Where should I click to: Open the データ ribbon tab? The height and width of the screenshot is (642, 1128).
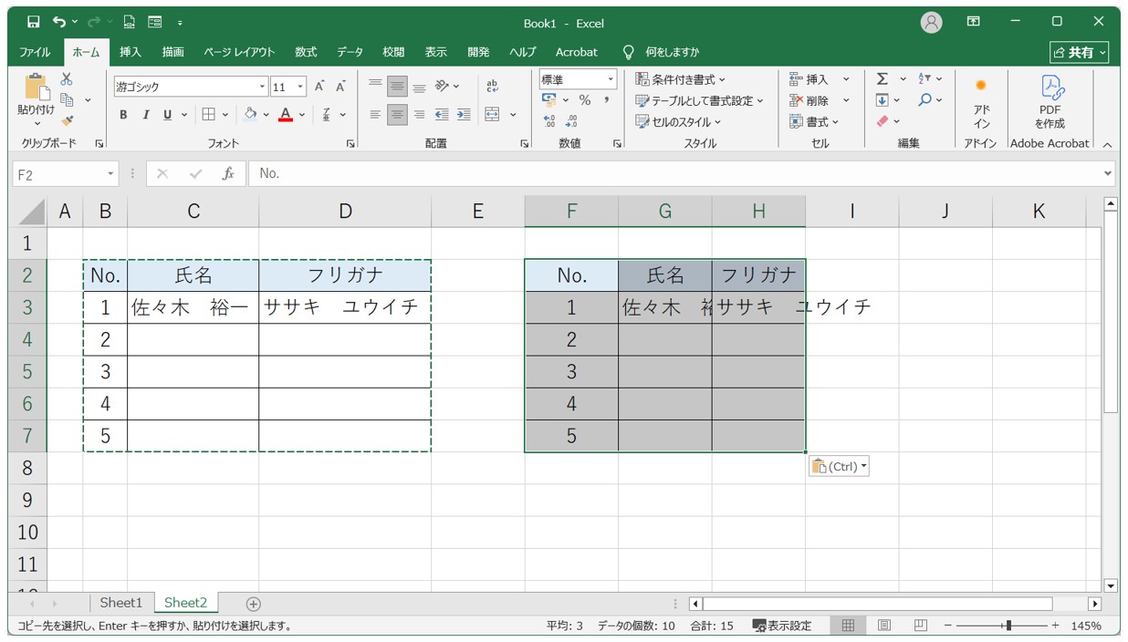[350, 52]
